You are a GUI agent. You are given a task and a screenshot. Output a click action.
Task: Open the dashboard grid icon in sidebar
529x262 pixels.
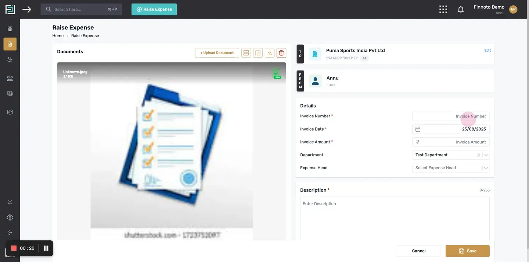click(x=10, y=29)
